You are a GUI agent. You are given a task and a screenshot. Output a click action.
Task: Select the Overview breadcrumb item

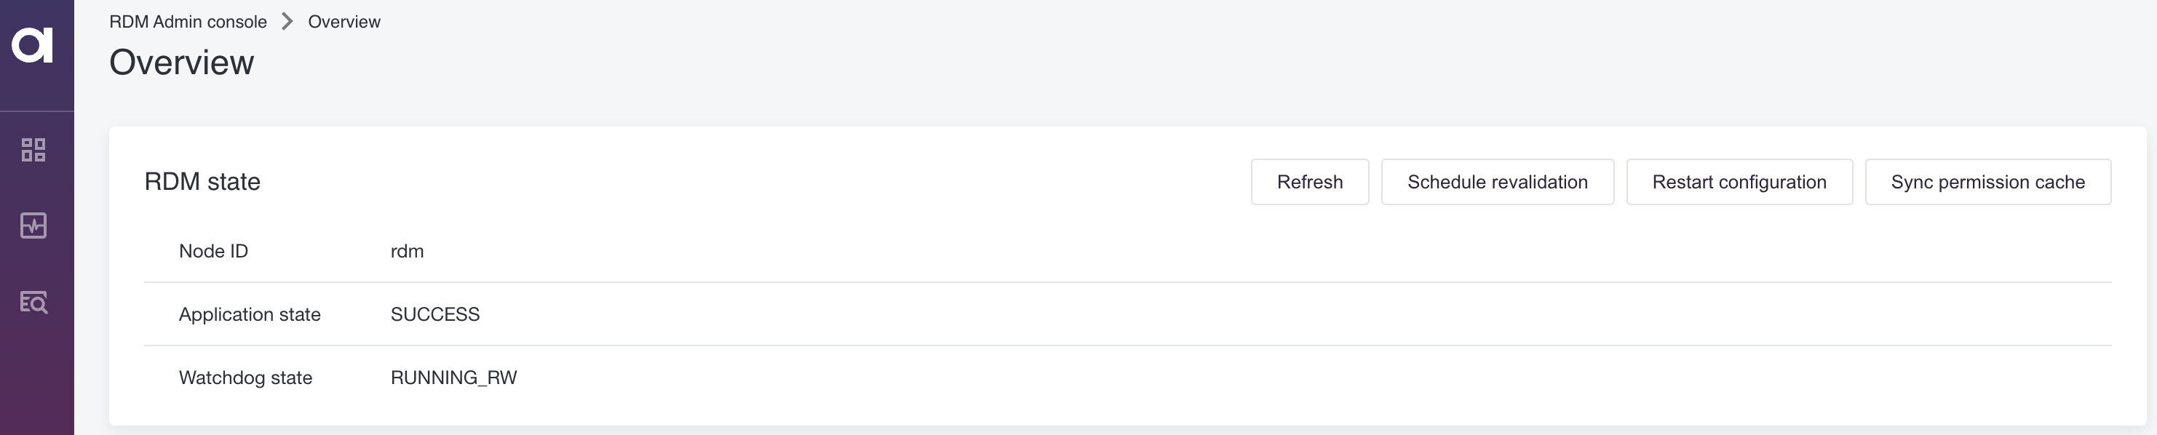(344, 22)
